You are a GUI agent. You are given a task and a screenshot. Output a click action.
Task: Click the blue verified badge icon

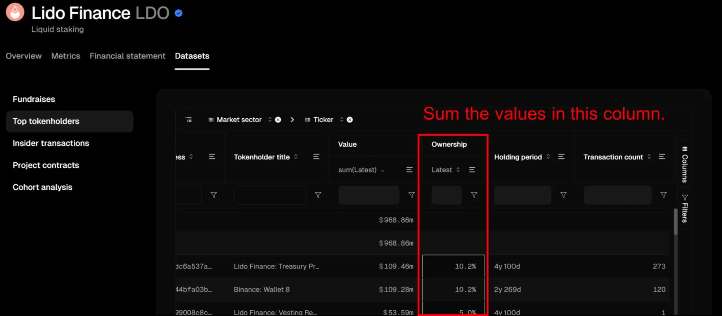coord(178,13)
